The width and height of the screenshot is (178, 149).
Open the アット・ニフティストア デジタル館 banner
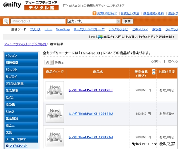click(x=41, y=5)
